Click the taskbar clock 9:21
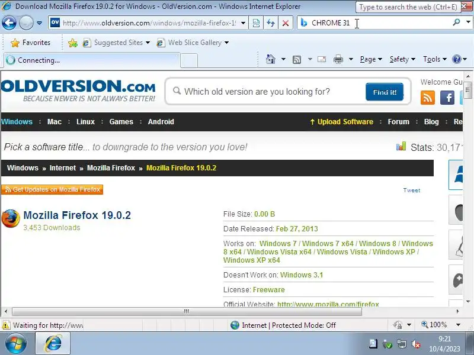The width and height of the screenshot is (474, 355). (444, 339)
